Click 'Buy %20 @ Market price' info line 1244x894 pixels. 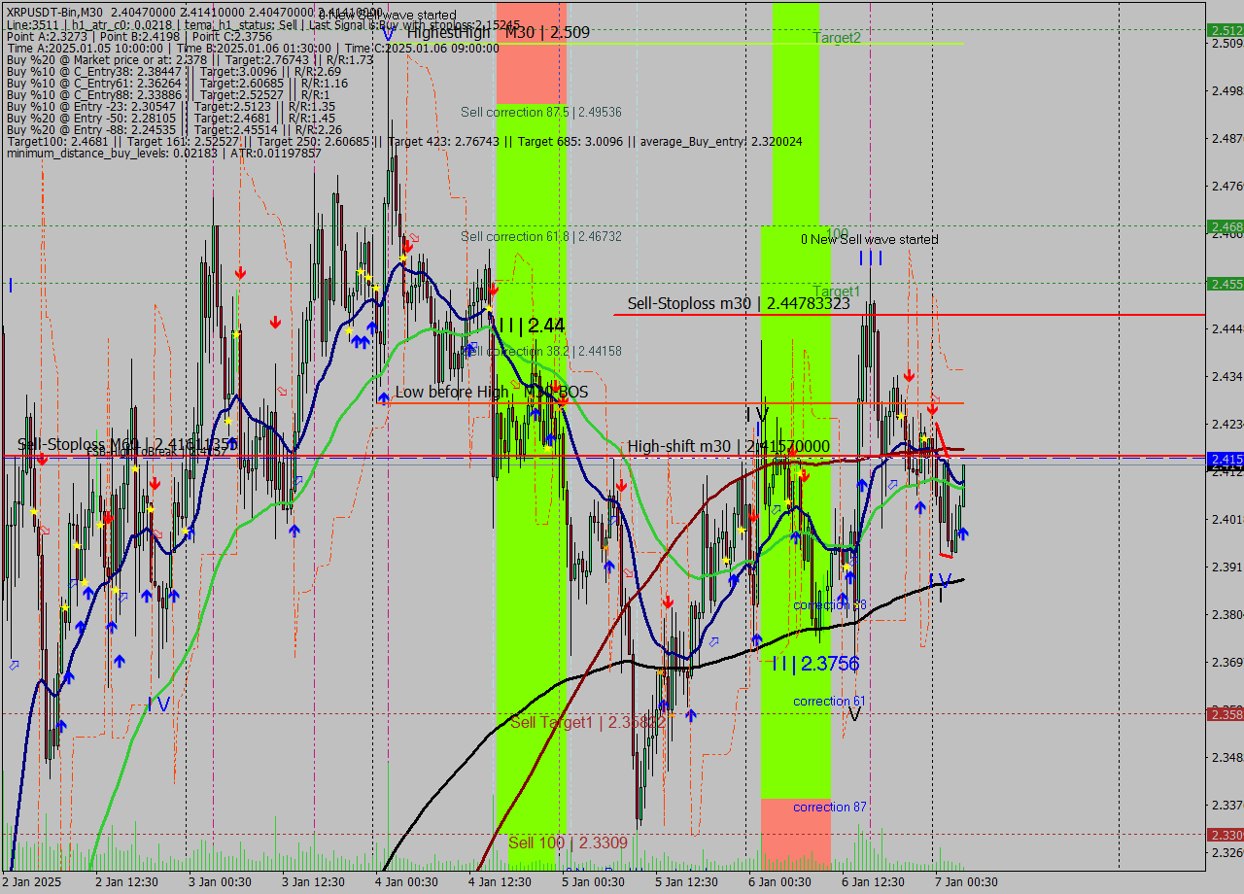190,59
